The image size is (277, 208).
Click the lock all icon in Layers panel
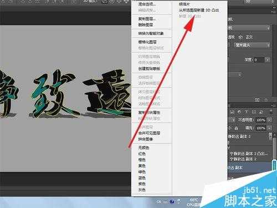[236, 128]
